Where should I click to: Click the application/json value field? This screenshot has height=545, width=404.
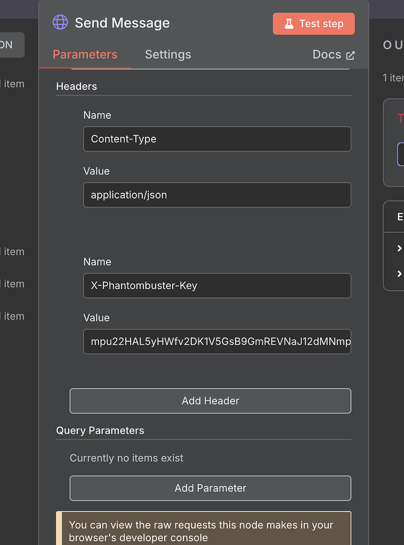(x=217, y=195)
